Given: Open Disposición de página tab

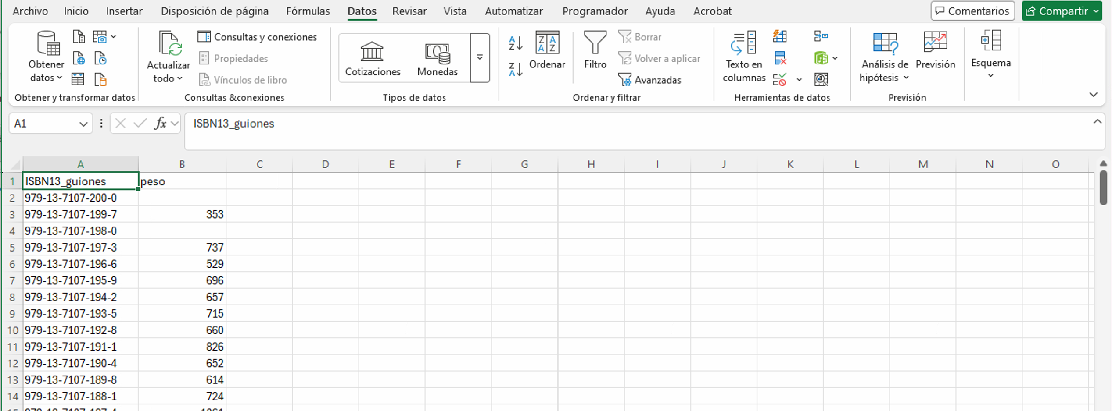Looking at the screenshot, I should pos(215,11).
